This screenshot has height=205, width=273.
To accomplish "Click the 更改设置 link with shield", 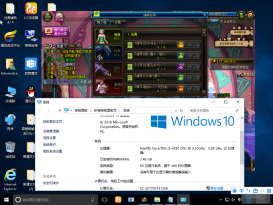I will [215, 188].
